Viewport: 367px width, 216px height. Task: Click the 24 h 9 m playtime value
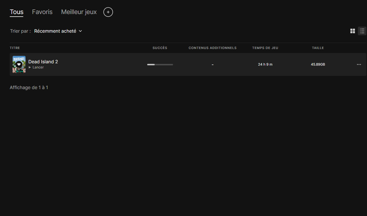point(265,64)
